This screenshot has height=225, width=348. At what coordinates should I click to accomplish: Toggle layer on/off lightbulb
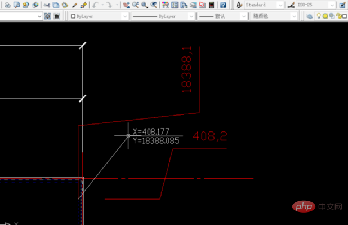(x=319, y=16)
